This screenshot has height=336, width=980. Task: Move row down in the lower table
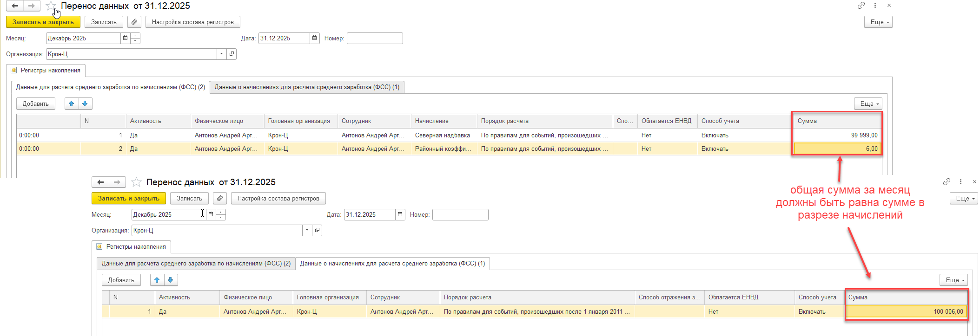(171, 280)
